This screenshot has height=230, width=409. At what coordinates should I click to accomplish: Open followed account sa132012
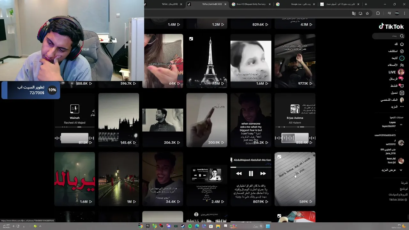[395, 142]
